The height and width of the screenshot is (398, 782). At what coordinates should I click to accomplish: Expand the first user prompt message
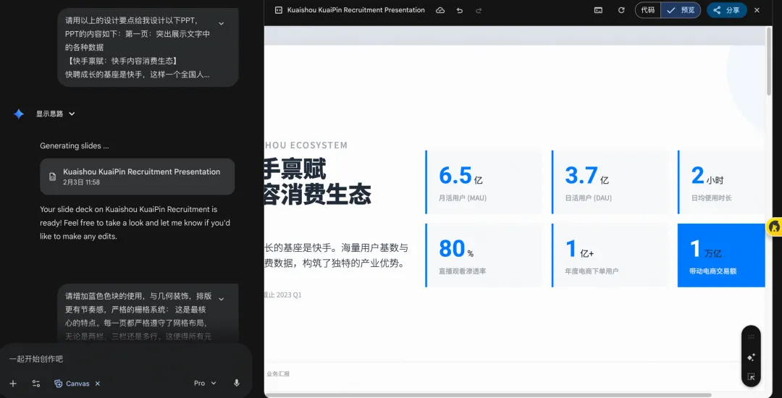pos(222,23)
